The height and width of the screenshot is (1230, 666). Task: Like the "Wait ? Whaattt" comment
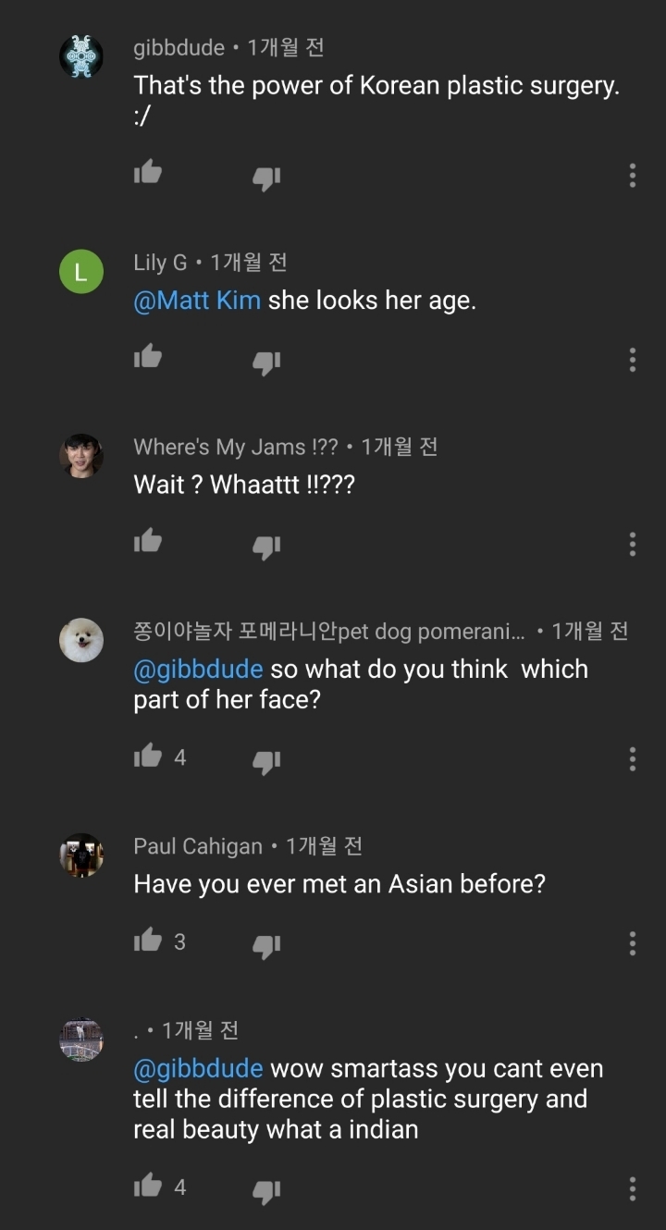[148, 540]
